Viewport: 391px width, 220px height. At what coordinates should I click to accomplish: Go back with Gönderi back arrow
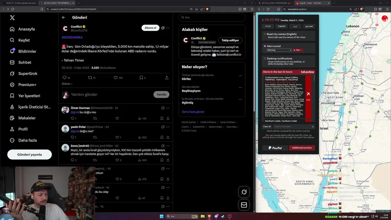point(64,17)
